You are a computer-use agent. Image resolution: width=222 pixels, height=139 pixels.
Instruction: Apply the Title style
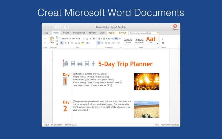coord(151,40)
